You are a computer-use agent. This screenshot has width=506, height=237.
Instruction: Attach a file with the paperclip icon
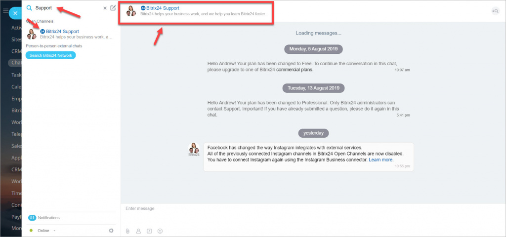coord(128,231)
